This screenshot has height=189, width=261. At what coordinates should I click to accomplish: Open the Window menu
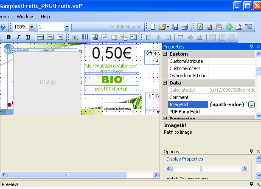coord(25,17)
